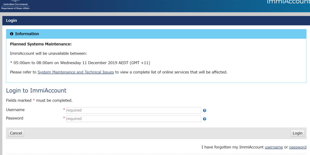Click the Australian Government Home Affairs logo

(x=16, y=5)
